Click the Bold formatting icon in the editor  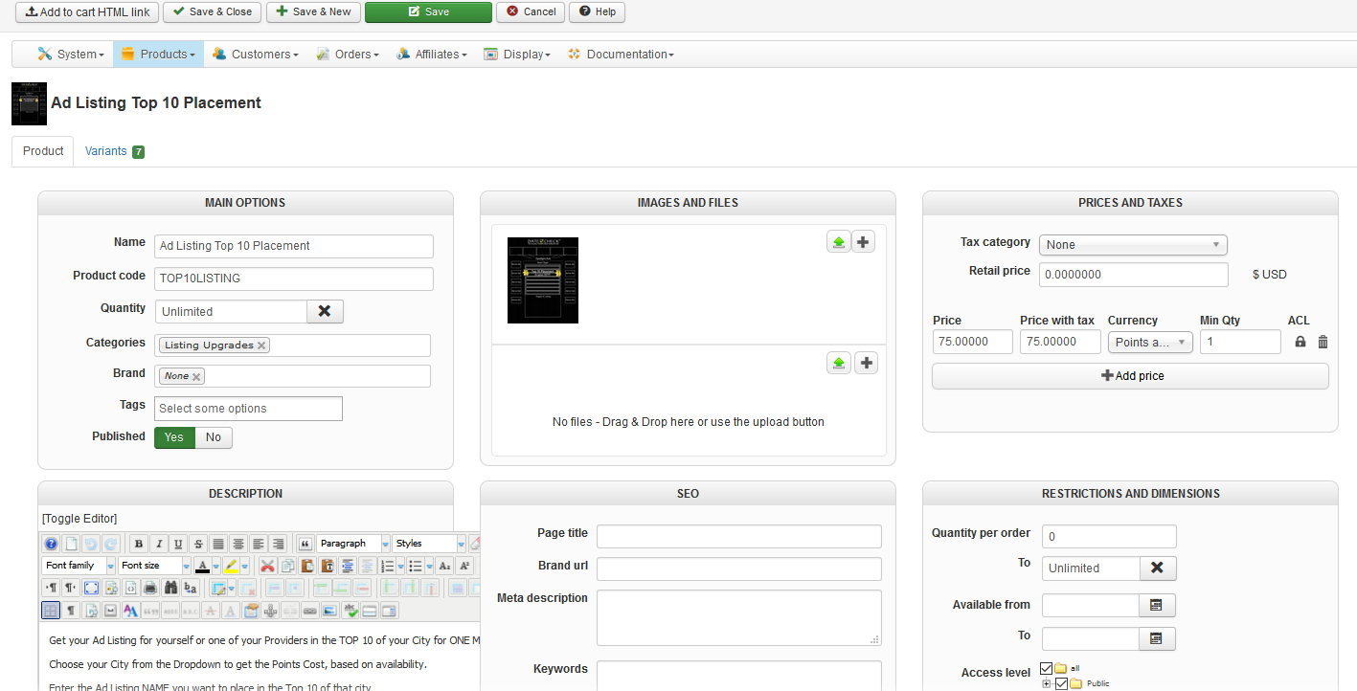(x=139, y=544)
